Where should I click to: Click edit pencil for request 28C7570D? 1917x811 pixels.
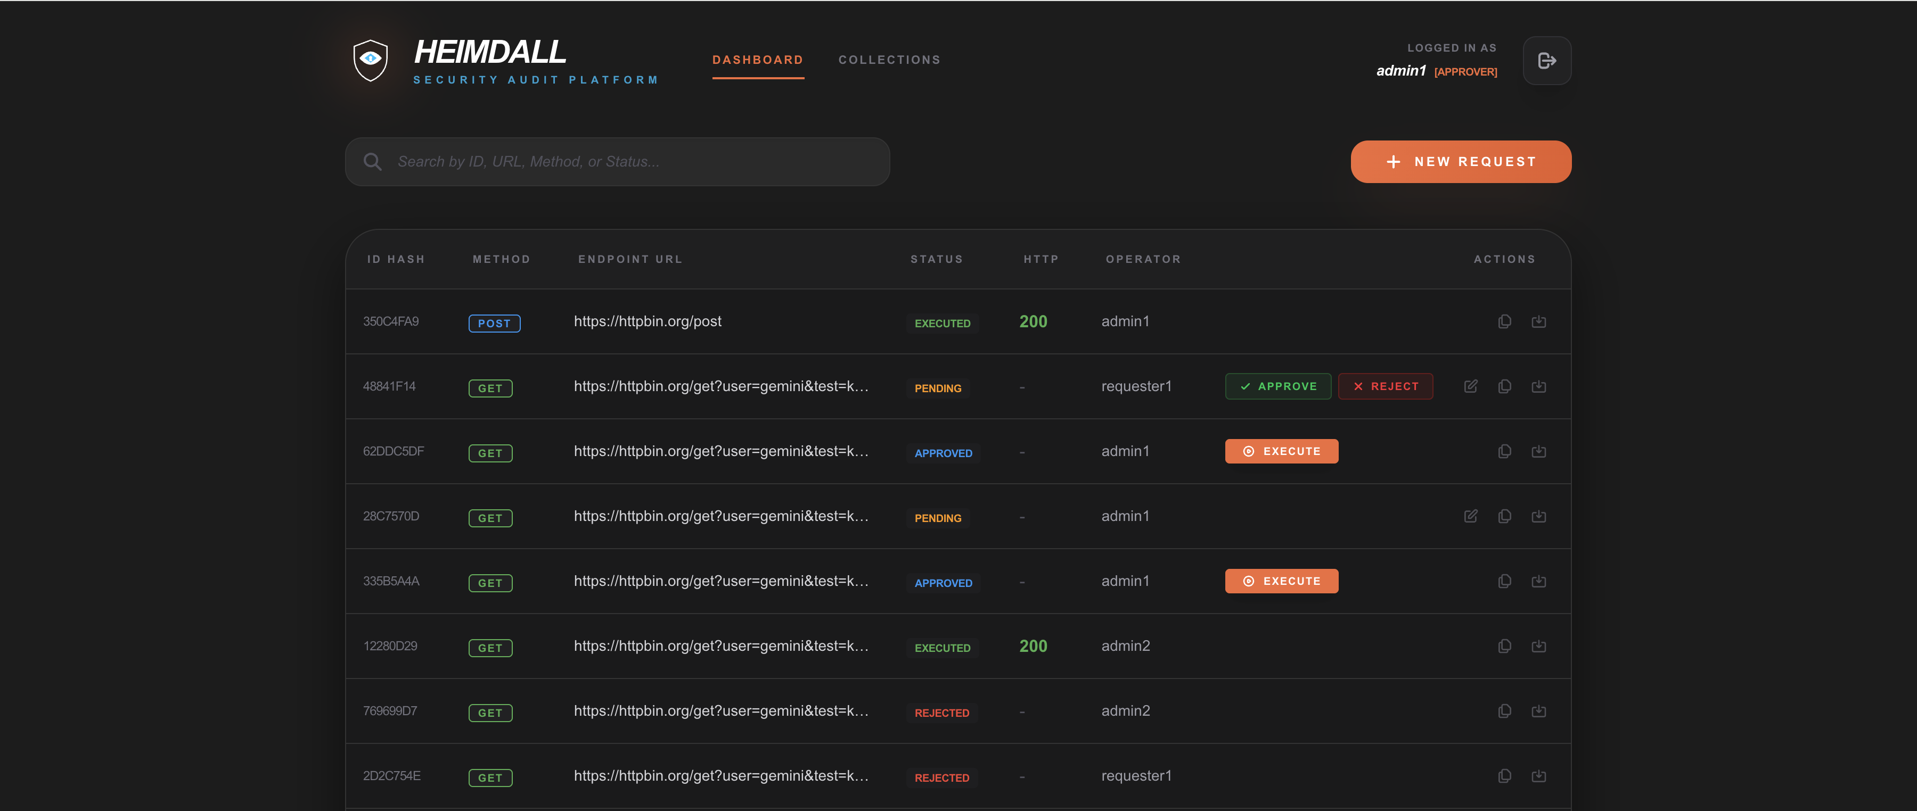click(x=1470, y=516)
